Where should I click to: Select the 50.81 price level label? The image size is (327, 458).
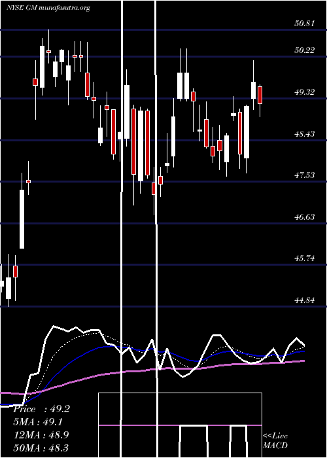(x=305, y=24)
